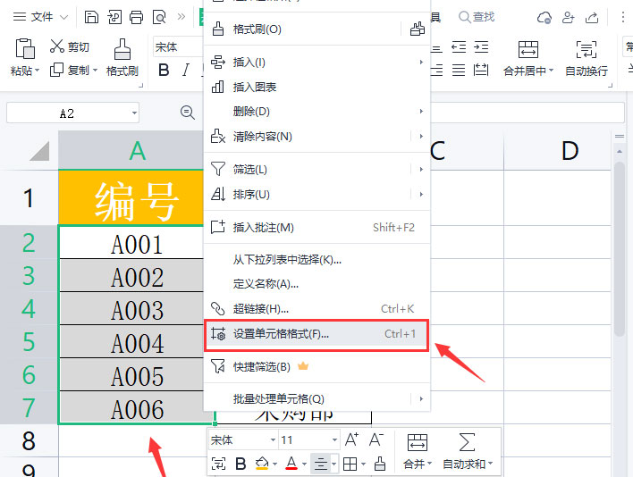Image resolution: width=633 pixels, height=477 pixels.
Task: Choose 清除内容(N) in the context menu
Action: [x=308, y=137]
